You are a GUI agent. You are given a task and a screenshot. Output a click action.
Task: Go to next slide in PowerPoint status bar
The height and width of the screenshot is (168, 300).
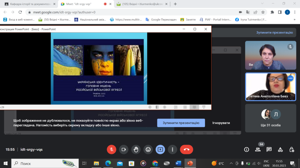[x=165, y=107]
